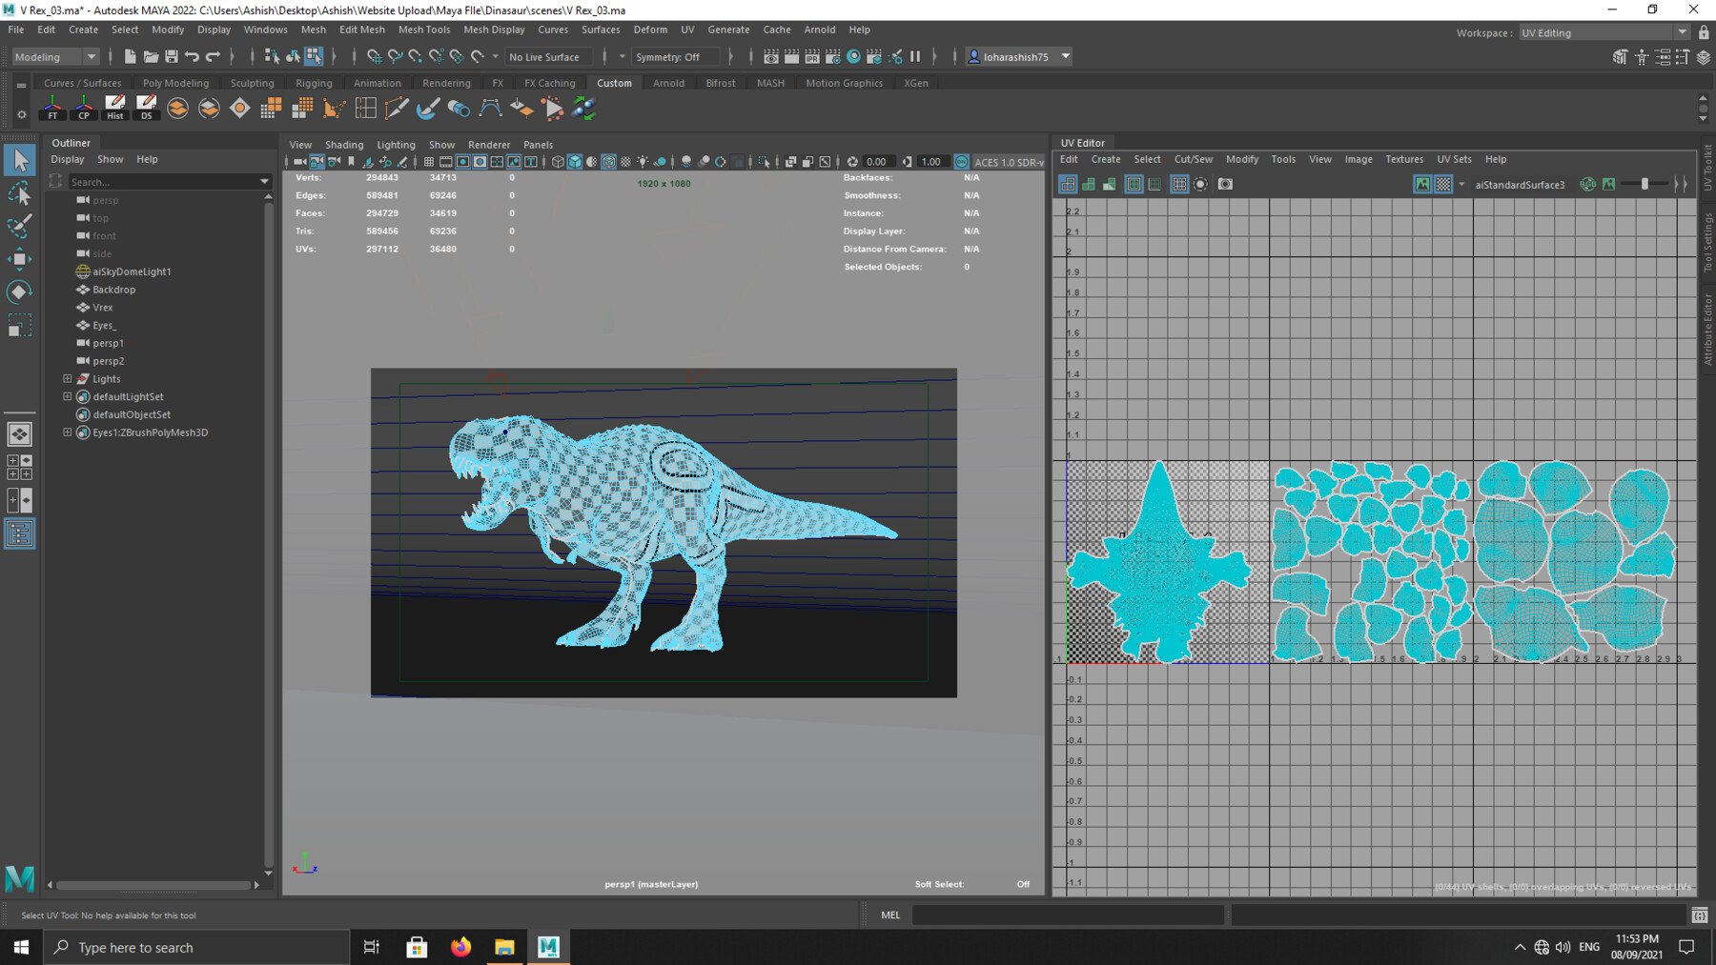Open the Firefox browser from taskbar
Viewport: 1716px width, 965px height.
[460, 946]
